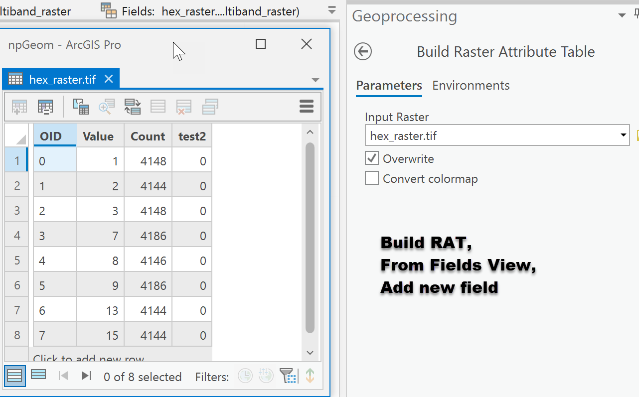This screenshot has height=397, width=639.
Task: Show all records view button
Action: [x=14, y=376]
